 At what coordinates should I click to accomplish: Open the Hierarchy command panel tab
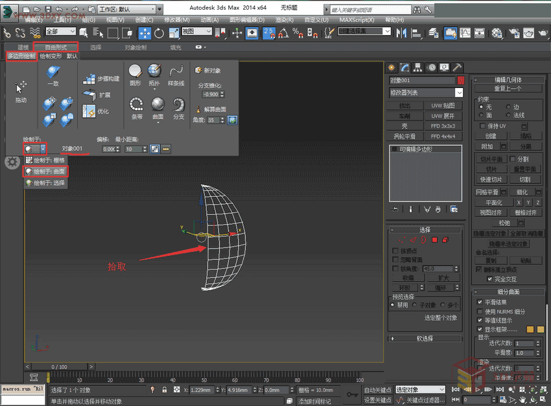[418, 67]
